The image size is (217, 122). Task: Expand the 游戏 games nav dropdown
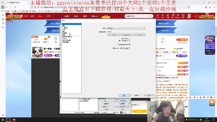76,16
